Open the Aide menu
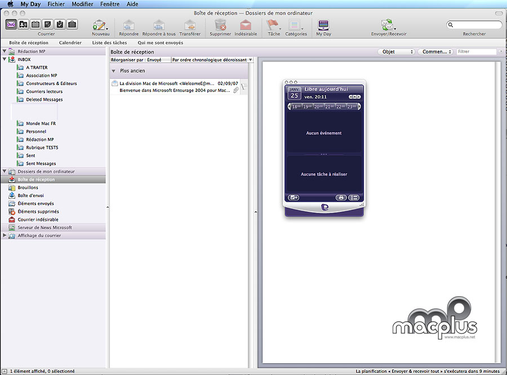Viewport: 507px width, 375px height. pyautogui.click(x=132, y=4)
